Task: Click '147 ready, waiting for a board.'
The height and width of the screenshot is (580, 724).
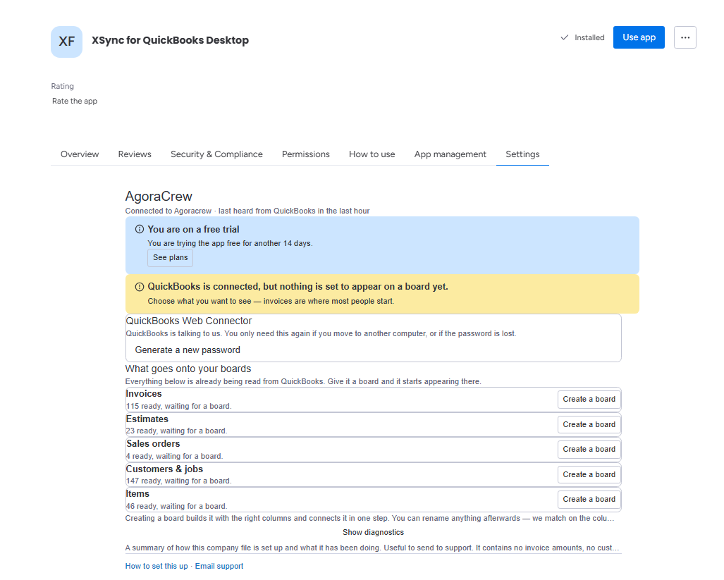Action: [178, 481]
